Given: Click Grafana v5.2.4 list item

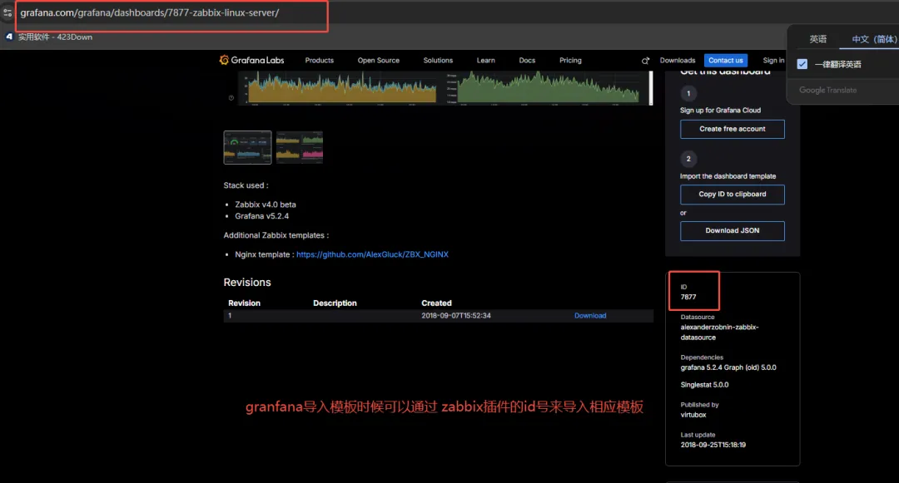Looking at the screenshot, I should click(261, 216).
